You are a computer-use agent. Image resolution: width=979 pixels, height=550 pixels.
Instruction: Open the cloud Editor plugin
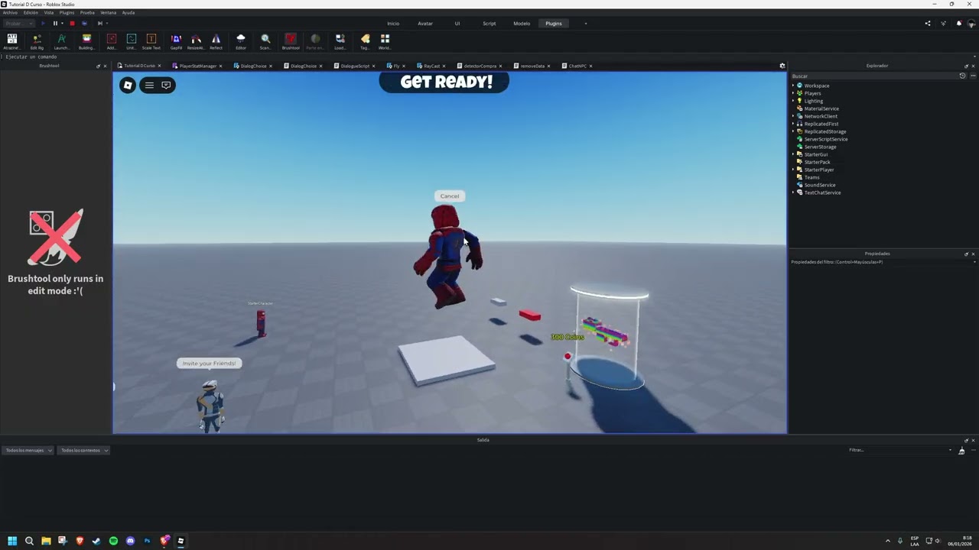coord(241,41)
